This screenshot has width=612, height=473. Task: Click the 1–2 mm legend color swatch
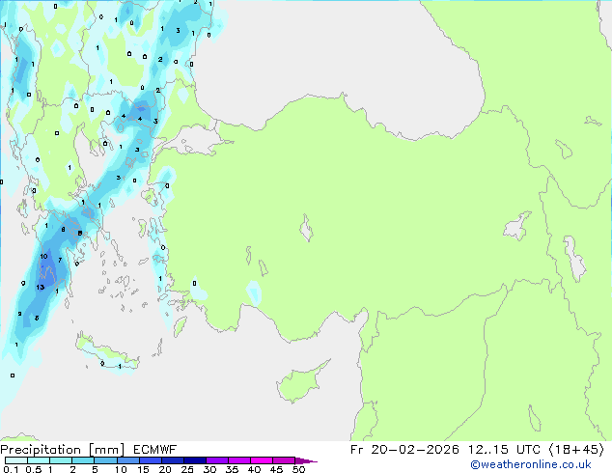[x=61, y=460]
